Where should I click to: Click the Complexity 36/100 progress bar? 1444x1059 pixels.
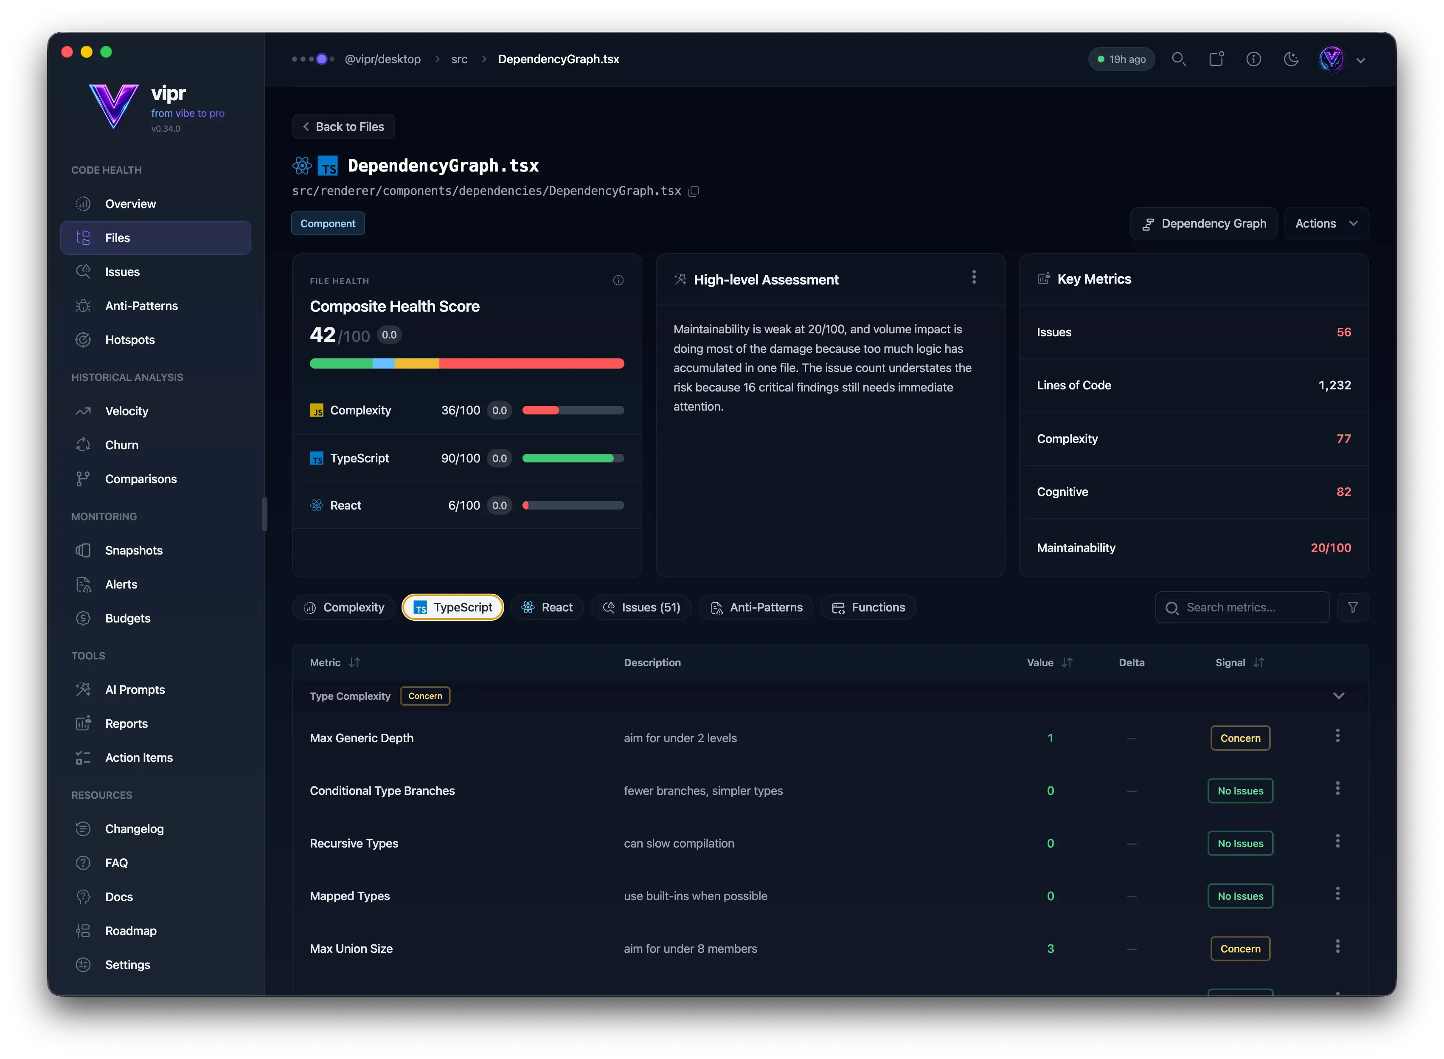[573, 410]
